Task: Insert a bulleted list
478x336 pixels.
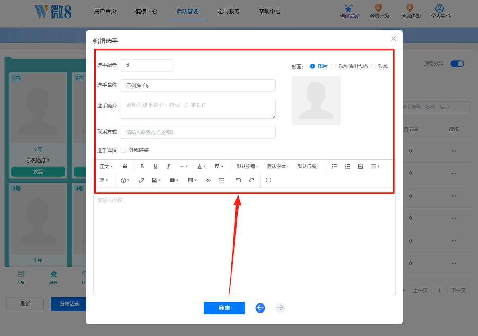Action: pyautogui.click(x=334, y=166)
